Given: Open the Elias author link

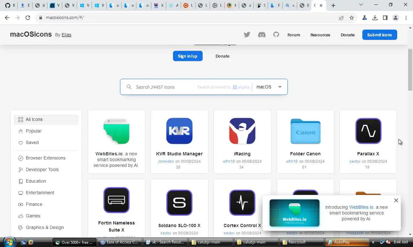Looking at the screenshot, I should click(x=66, y=35).
